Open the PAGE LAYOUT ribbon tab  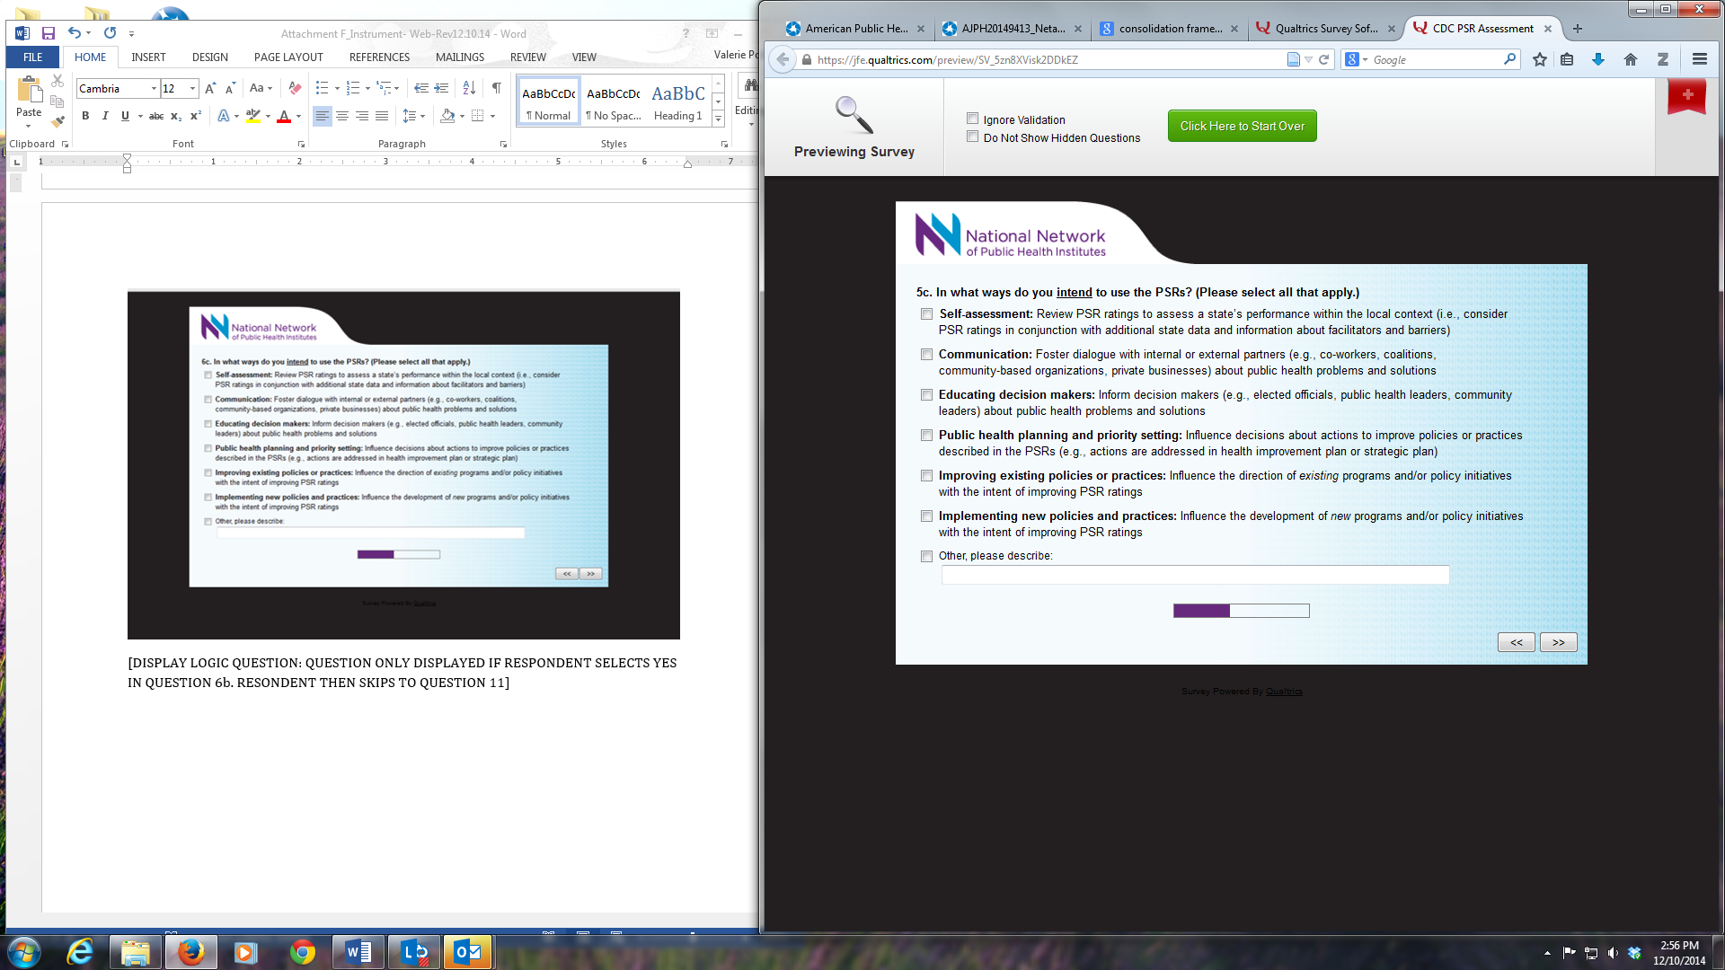coord(287,57)
